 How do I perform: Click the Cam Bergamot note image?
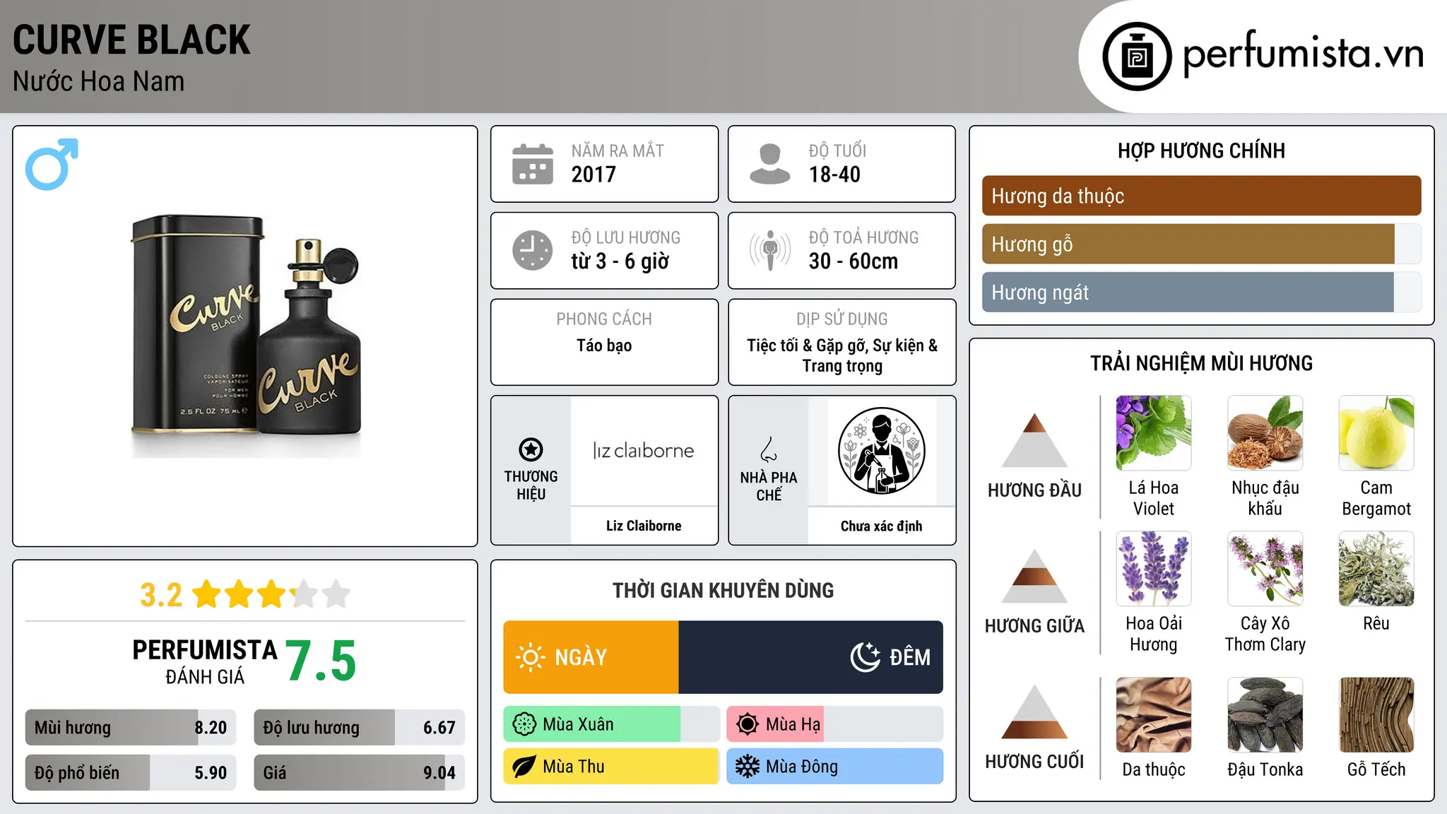pos(1376,433)
